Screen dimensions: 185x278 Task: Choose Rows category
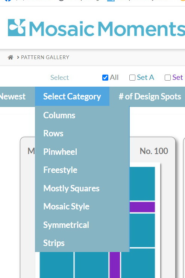pos(82,133)
